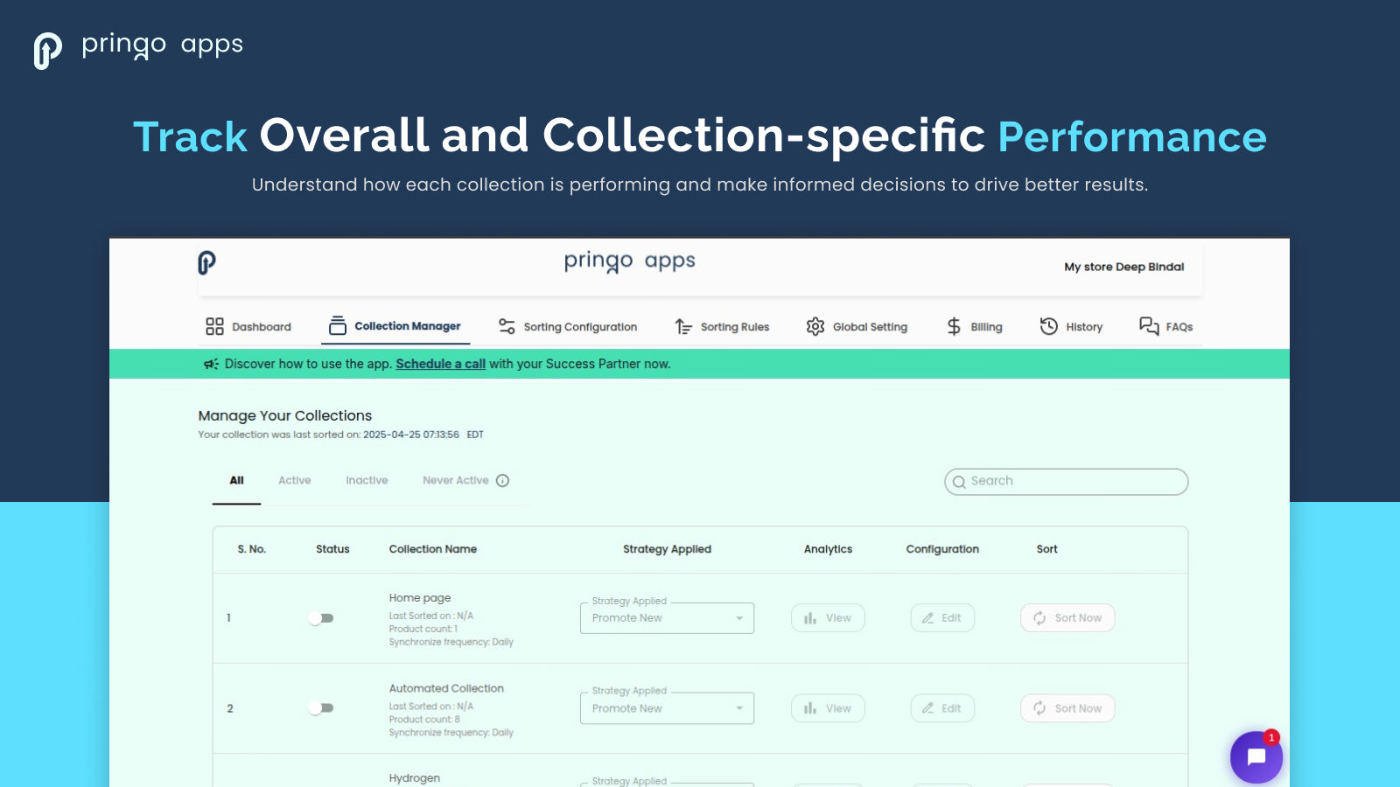Edit configuration of the Home page collection

click(942, 618)
